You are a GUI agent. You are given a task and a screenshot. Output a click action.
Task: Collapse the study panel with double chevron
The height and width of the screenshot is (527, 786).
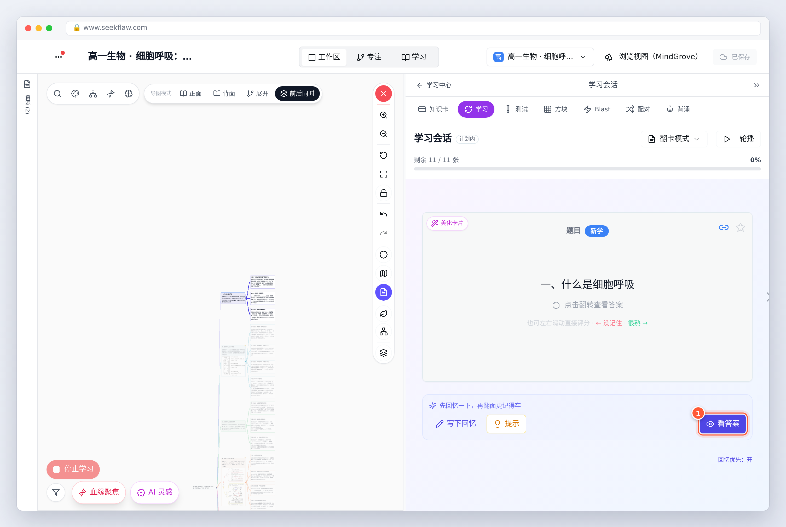tap(756, 85)
